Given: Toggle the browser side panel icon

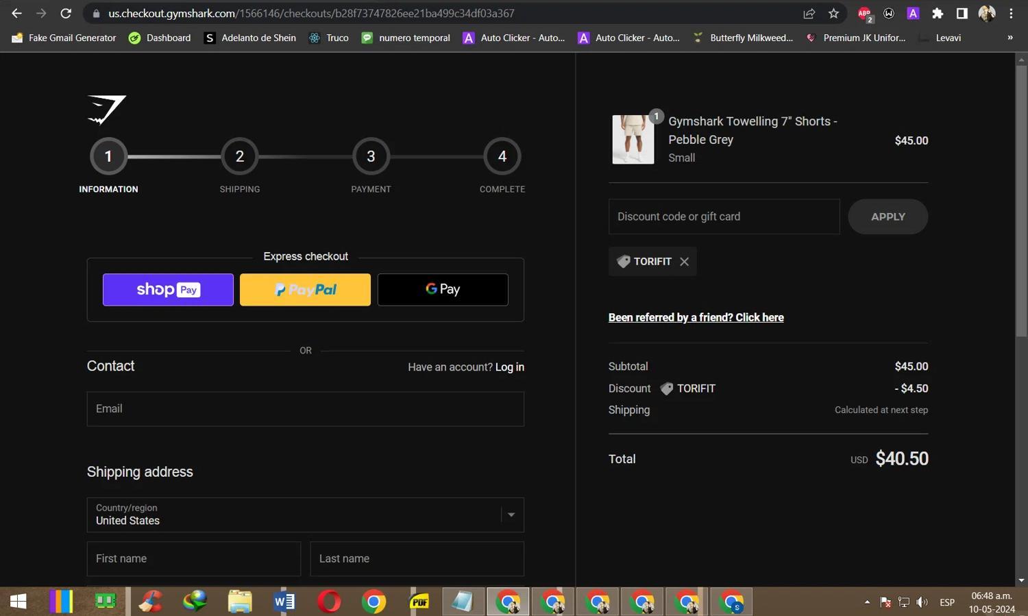Looking at the screenshot, I should pyautogui.click(x=962, y=13).
